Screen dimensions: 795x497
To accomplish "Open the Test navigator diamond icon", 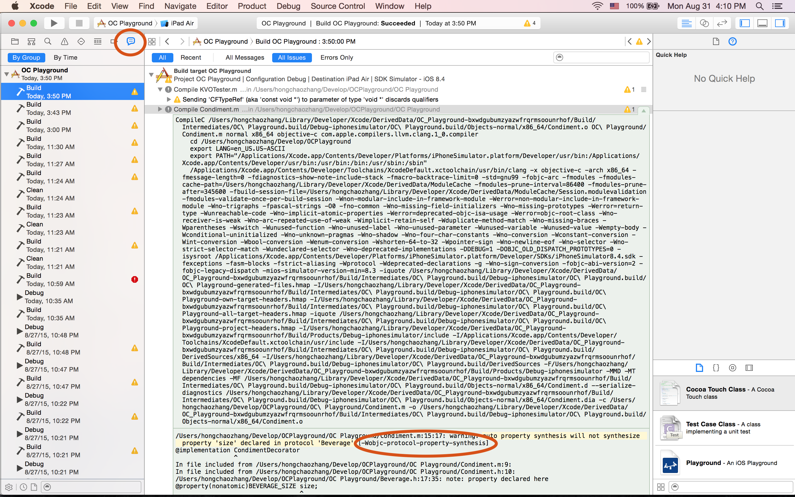I will pos(81,41).
